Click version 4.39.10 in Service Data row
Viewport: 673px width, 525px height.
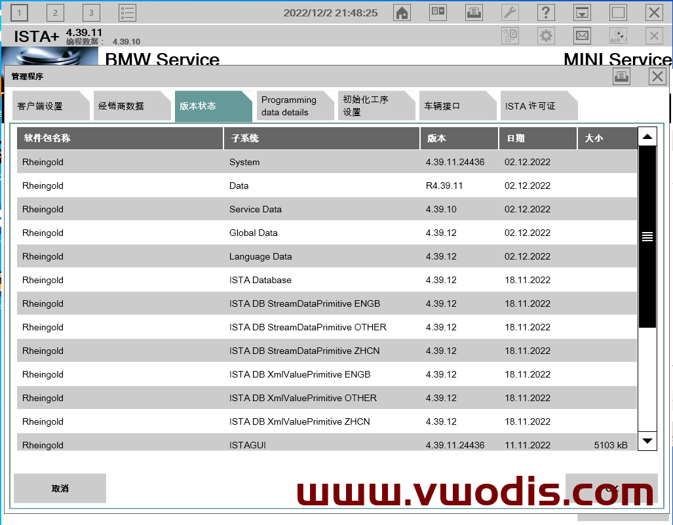coord(441,209)
